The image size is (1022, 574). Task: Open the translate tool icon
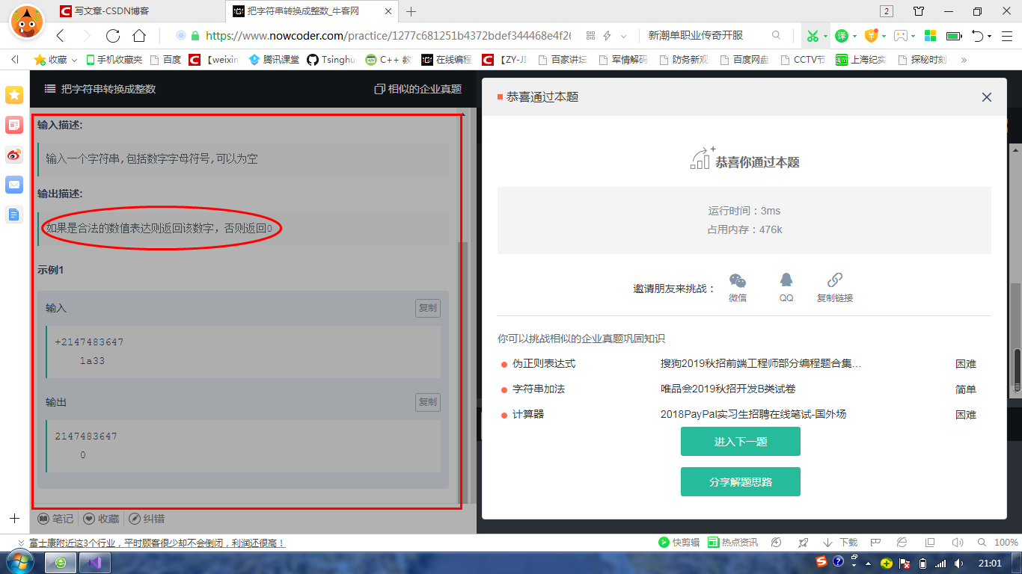(842, 36)
